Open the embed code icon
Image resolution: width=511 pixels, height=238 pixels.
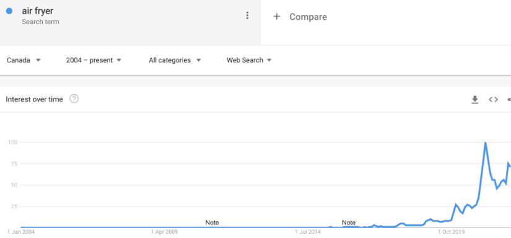pos(494,99)
